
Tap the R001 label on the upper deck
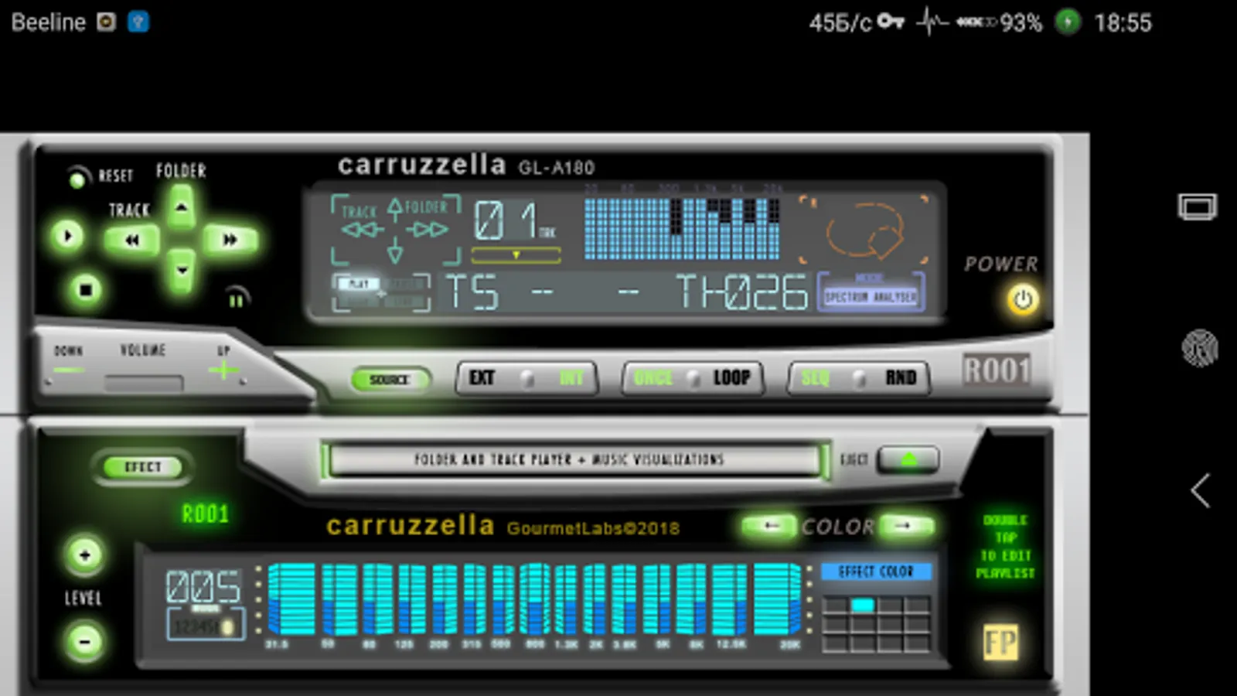click(997, 370)
